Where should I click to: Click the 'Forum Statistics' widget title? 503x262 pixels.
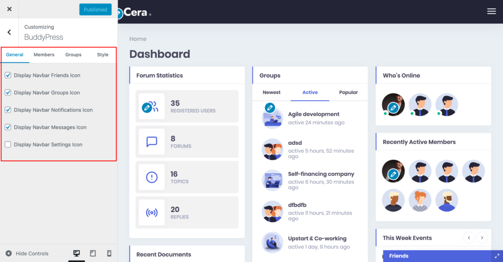160,75
